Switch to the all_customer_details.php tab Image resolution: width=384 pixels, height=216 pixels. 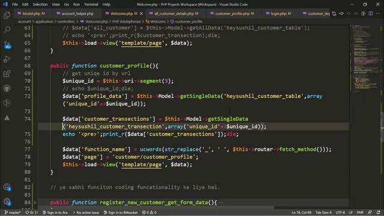(x=175, y=14)
